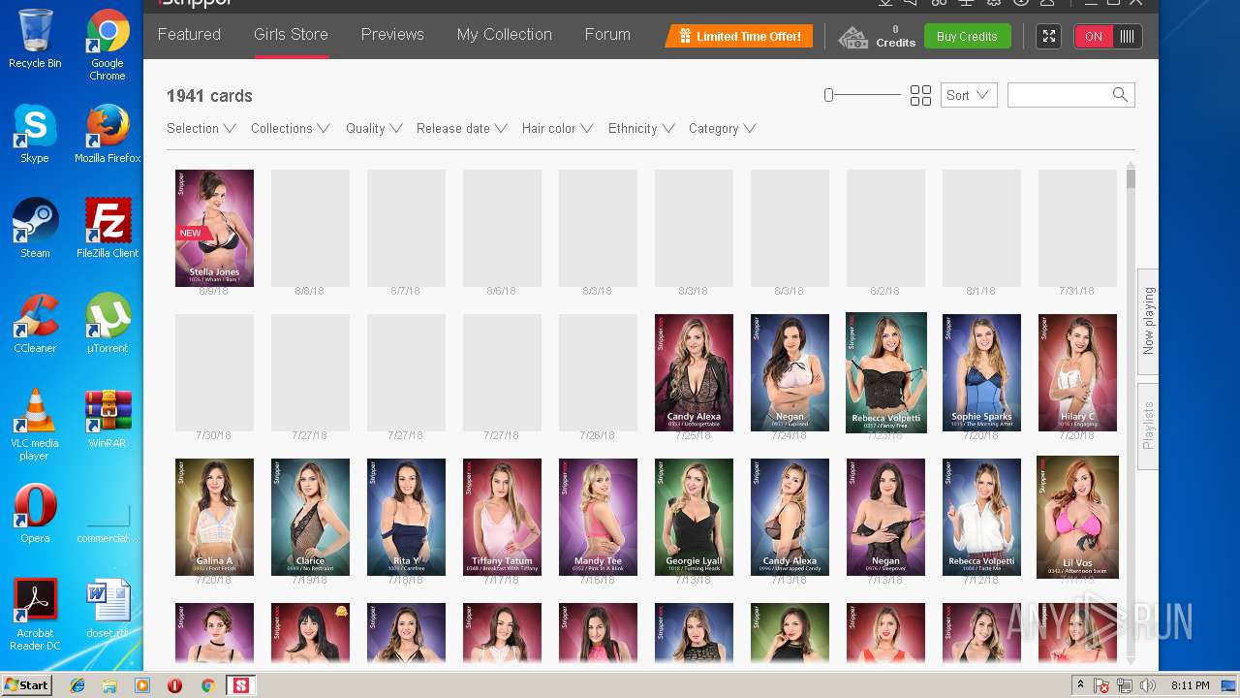Select the Tiffany Tatum card

[x=502, y=517]
